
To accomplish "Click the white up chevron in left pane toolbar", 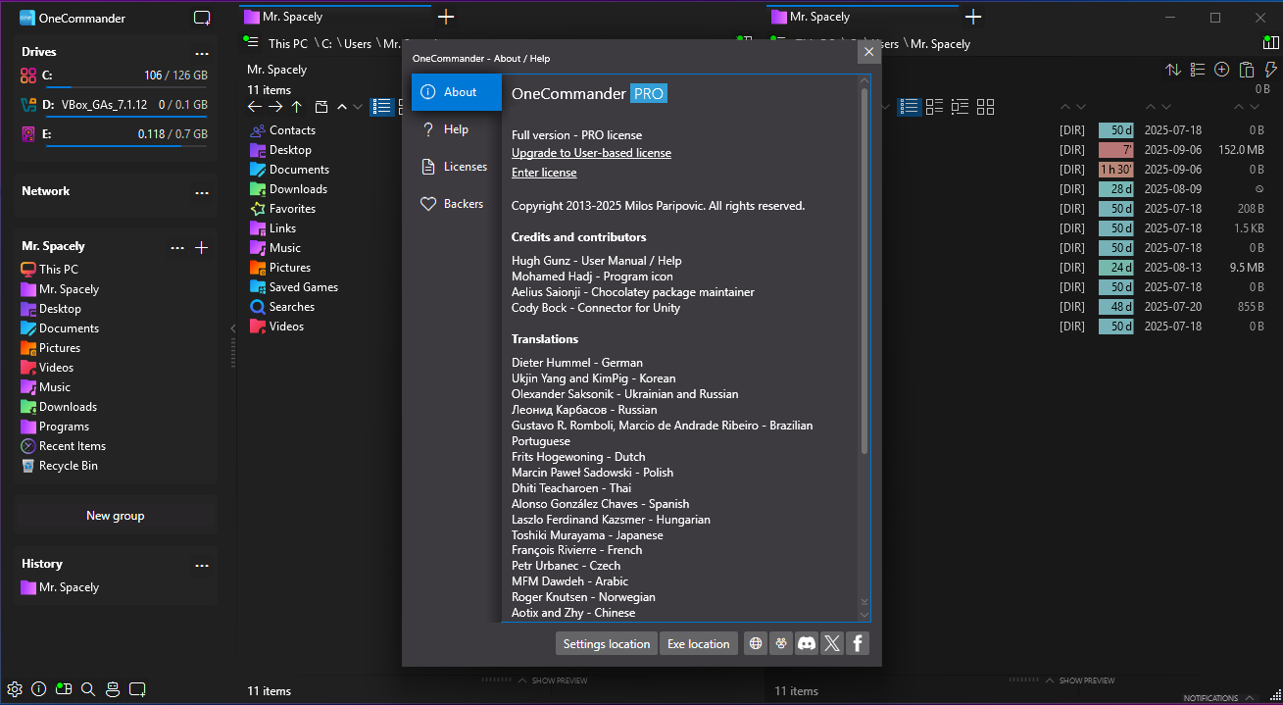I will (341, 107).
